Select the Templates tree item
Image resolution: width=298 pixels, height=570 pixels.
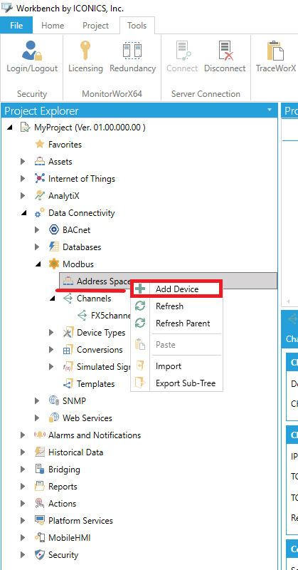tap(96, 383)
